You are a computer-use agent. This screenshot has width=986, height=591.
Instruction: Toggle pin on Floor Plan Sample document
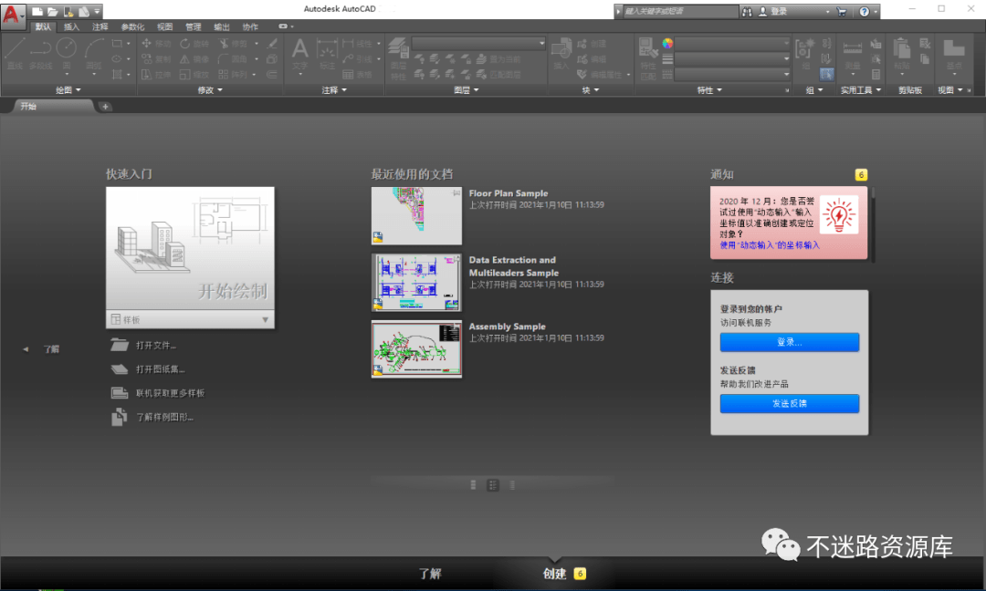click(x=456, y=192)
